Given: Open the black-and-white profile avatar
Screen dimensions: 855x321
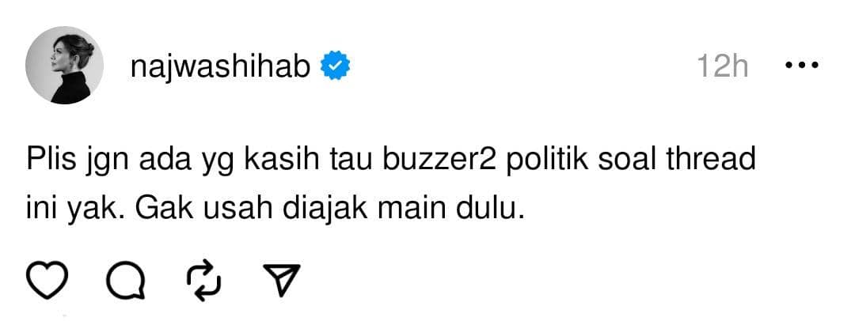Looking at the screenshot, I should (64, 65).
